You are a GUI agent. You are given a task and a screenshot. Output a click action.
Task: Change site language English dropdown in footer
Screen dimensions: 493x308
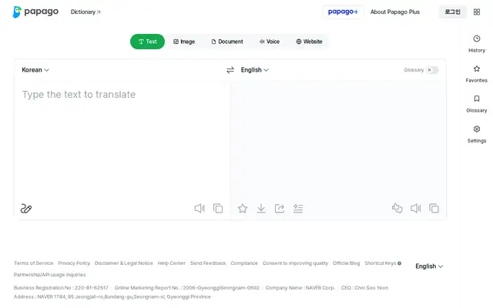[429, 266]
